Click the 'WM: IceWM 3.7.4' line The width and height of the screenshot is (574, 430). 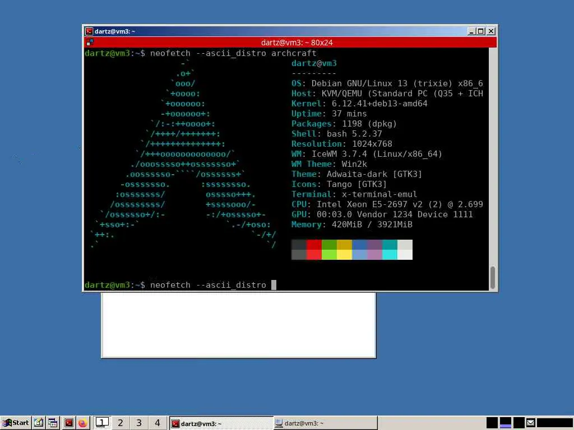tap(367, 154)
